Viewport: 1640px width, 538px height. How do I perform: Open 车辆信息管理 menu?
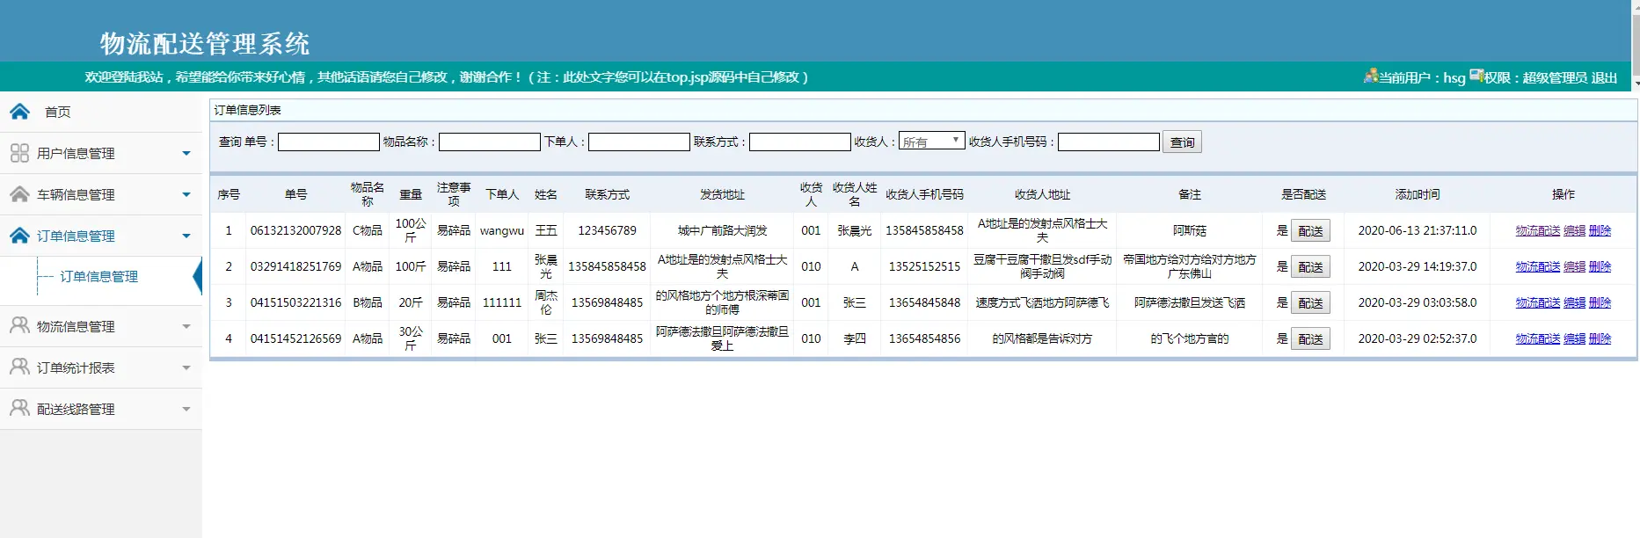click(101, 194)
